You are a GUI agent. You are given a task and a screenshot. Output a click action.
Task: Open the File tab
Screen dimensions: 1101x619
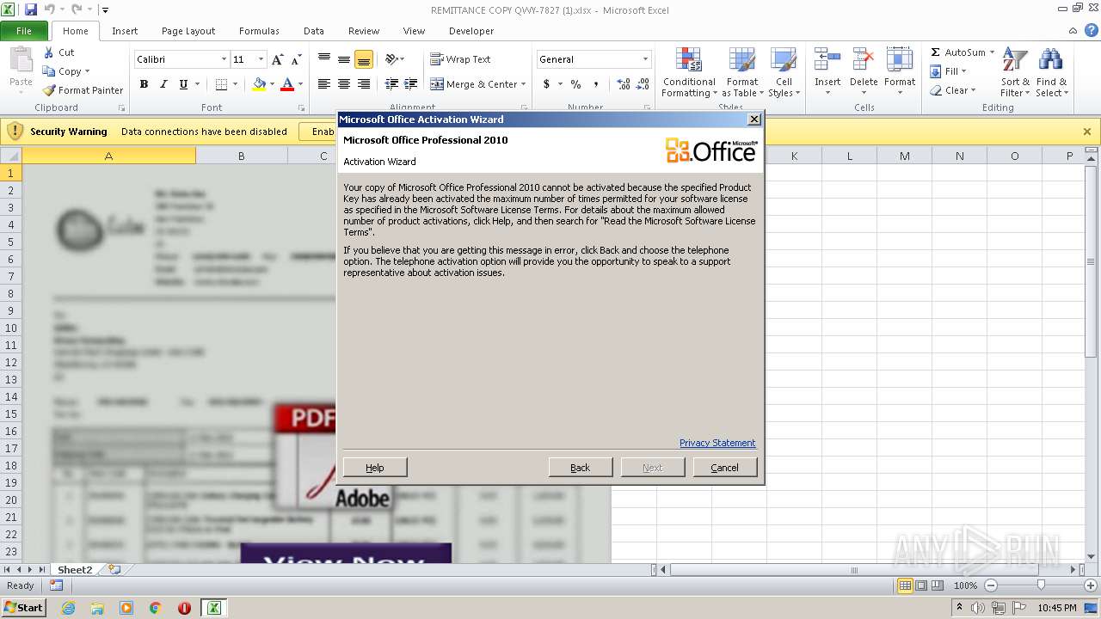(24, 31)
